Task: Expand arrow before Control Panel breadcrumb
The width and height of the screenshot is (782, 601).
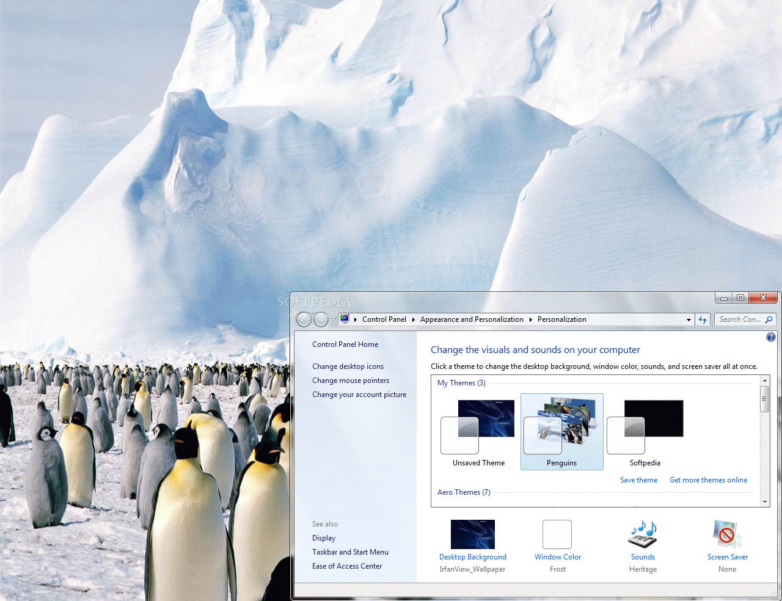Action: [356, 319]
